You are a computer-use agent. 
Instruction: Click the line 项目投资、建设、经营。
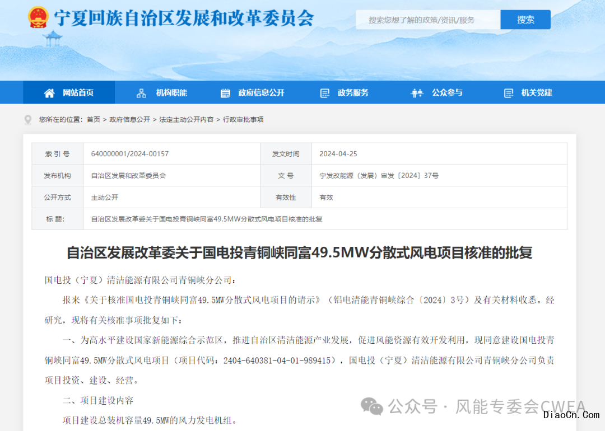pyautogui.click(x=92, y=381)
